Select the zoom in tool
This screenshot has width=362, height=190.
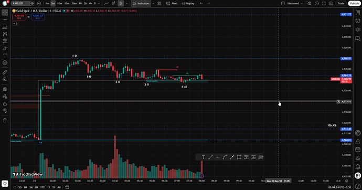click(x=5, y=80)
